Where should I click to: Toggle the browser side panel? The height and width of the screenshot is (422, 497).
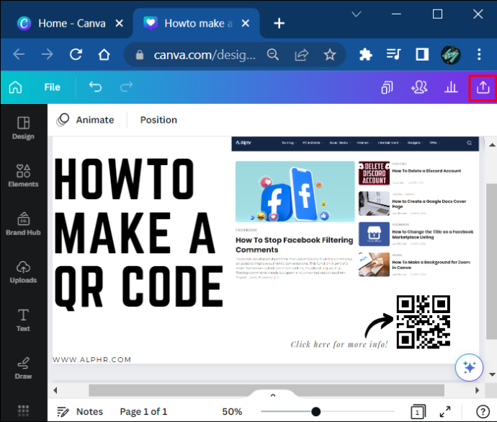pyautogui.click(x=422, y=54)
